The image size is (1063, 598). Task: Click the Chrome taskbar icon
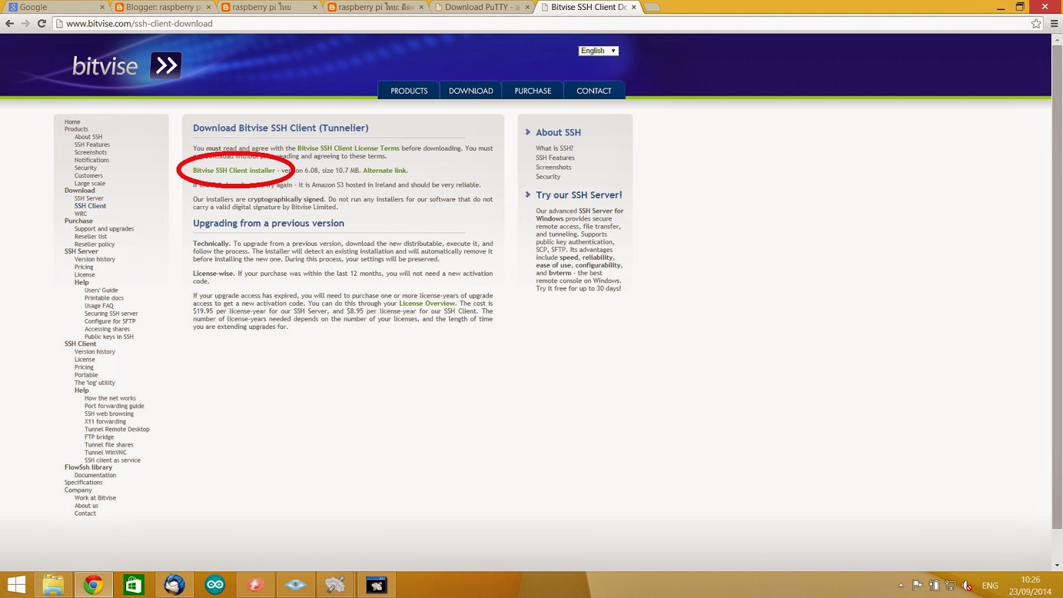click(x=94, y=585)
